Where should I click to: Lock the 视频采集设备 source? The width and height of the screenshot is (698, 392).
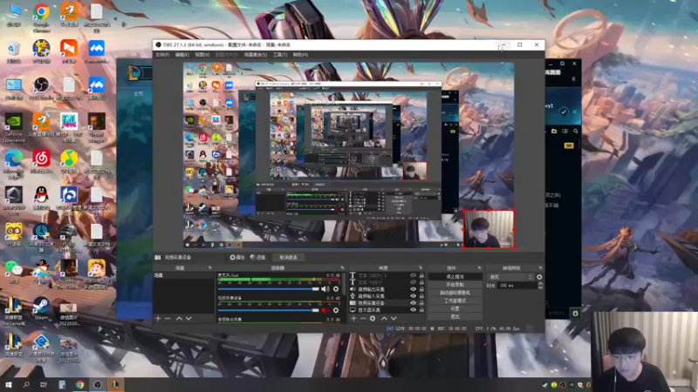421,302
